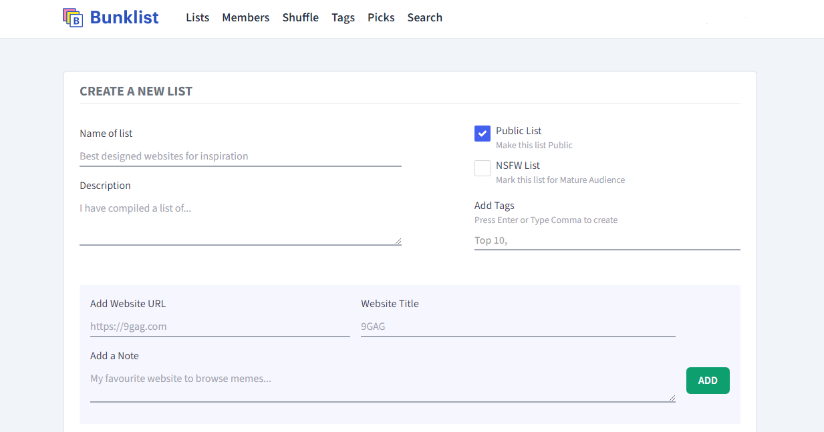Viewport: 824px width, 432px height.
Task: Click 'Make this list Public' hint text
Action: (534, 146)
